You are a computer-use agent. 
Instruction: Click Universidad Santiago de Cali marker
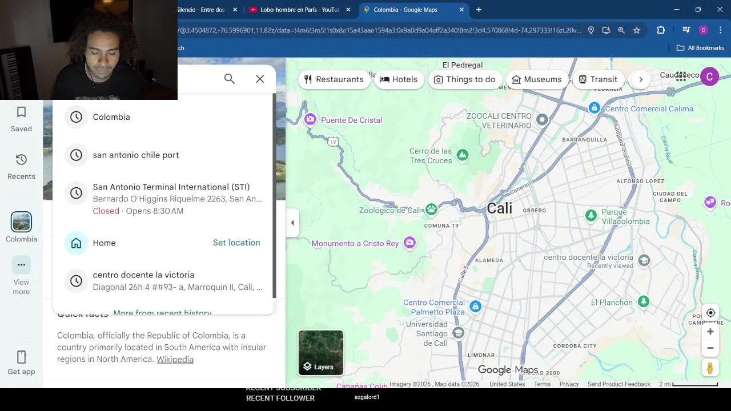458,333
